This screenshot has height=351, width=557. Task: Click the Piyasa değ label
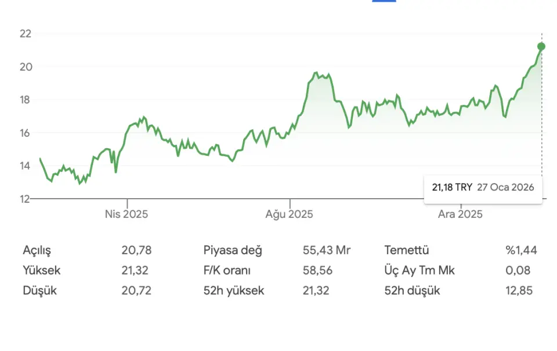(233, 250)
